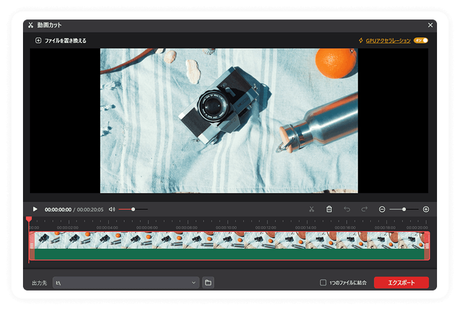
Task: Select the scissors cut tool
Action: (x=312, y=209)
